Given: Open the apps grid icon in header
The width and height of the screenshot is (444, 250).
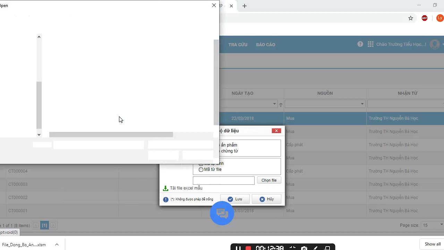Looking at the screenshot, I should pyautogui.click(x=370, y=44).
